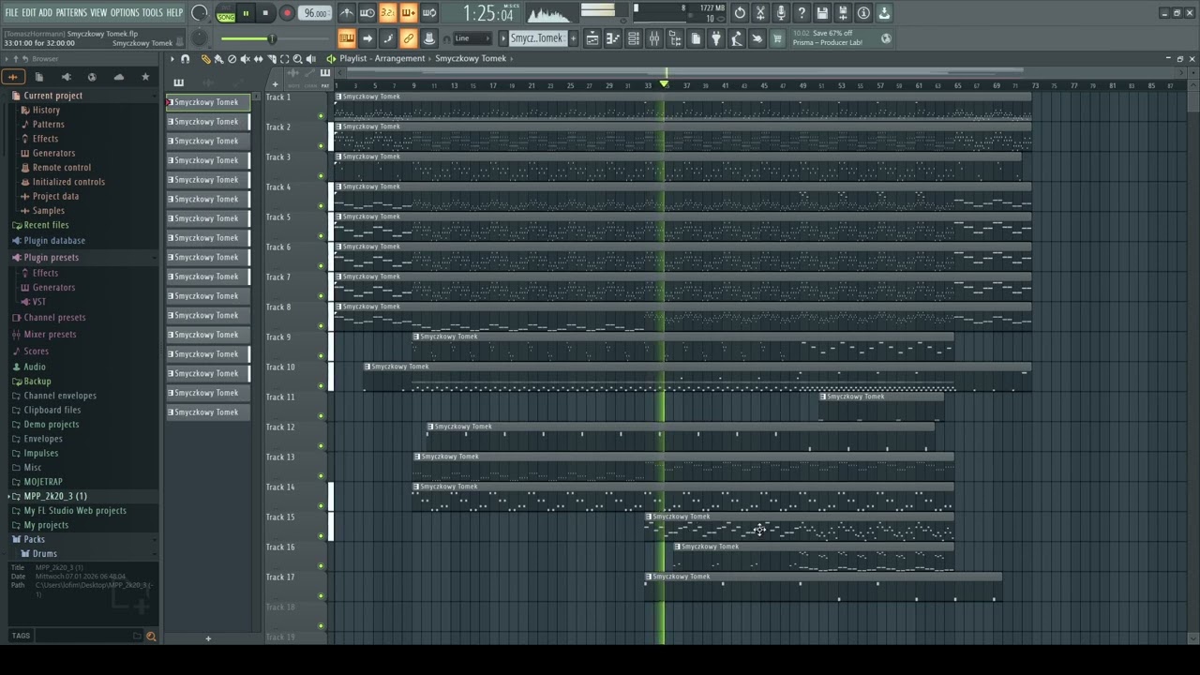
Task: Select the Slip tool in Playlist
Action: [x=258, y=59]
